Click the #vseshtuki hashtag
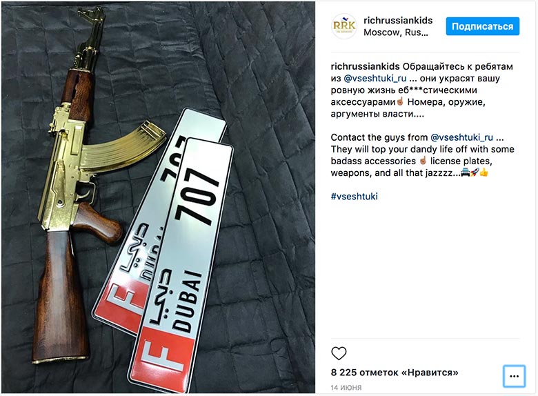Image resolution: width=538 pixels, height=396 pixels. click(x=354, y=197)
